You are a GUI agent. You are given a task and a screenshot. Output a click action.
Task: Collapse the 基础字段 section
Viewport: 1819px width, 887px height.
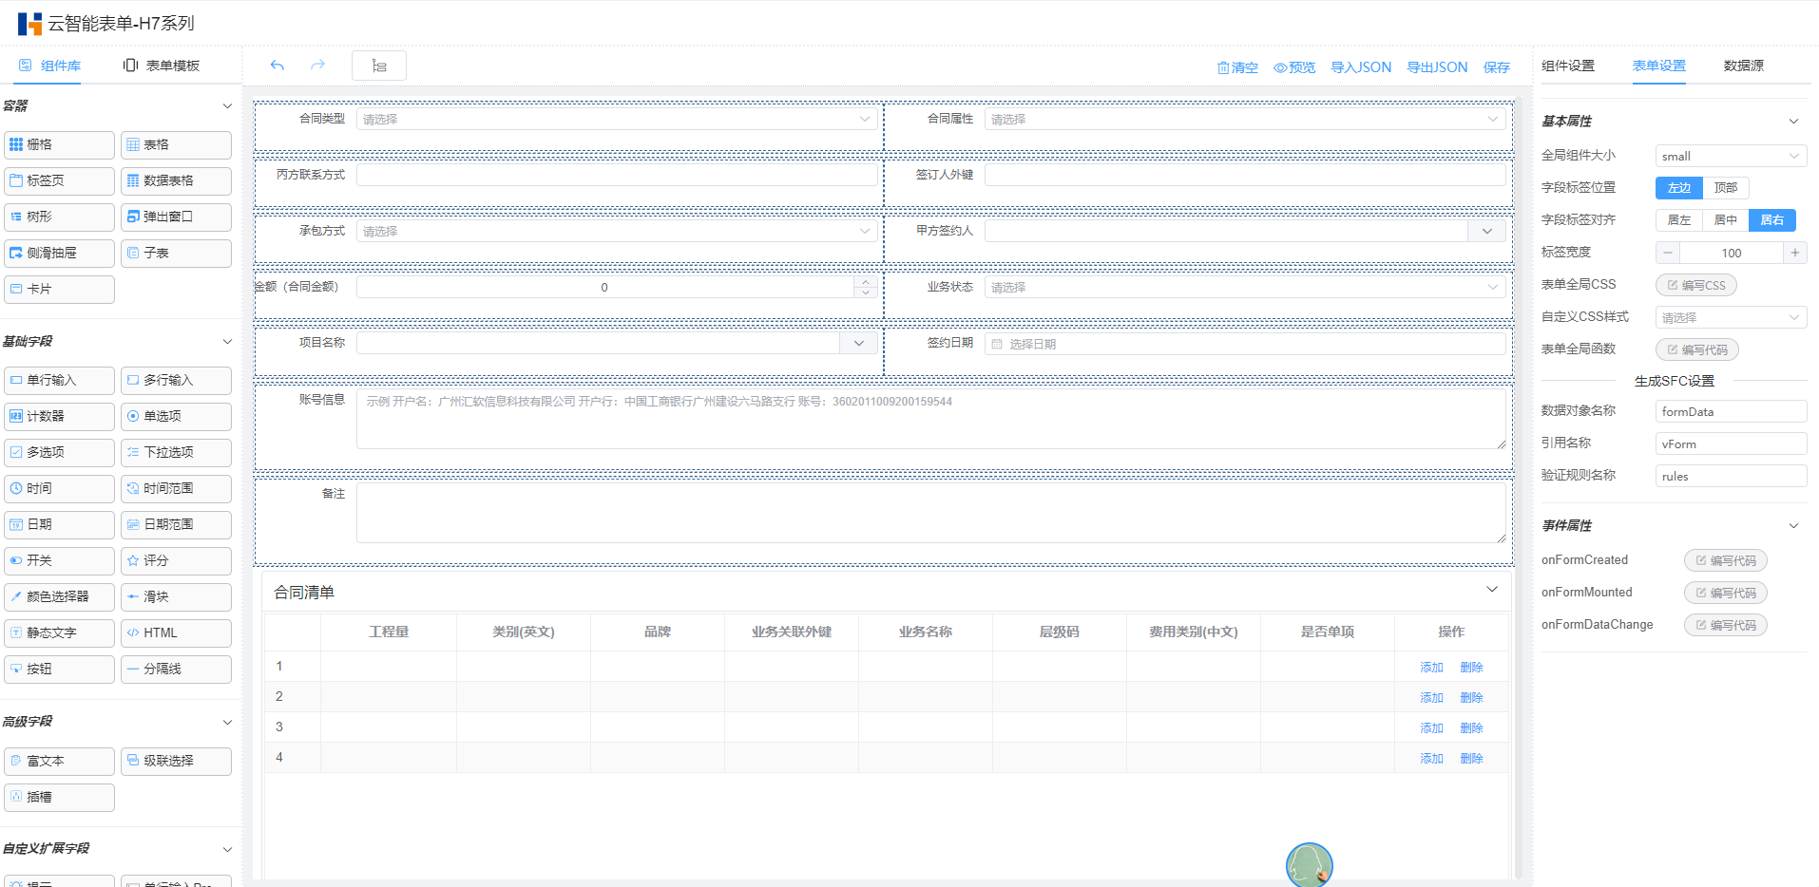pyautogui.click(x=227, y=342)
